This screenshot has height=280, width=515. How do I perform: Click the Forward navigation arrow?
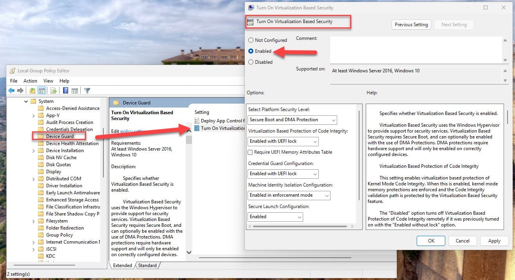pyautogui.click(x=20, y=90)
